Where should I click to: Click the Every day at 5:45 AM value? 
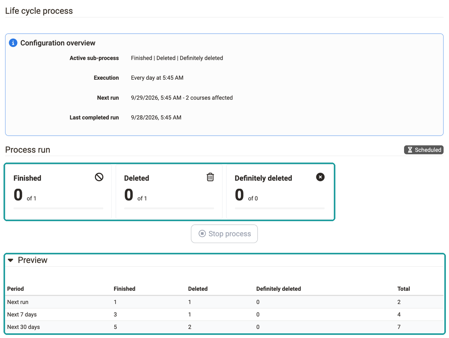click(x=157, y=78)
